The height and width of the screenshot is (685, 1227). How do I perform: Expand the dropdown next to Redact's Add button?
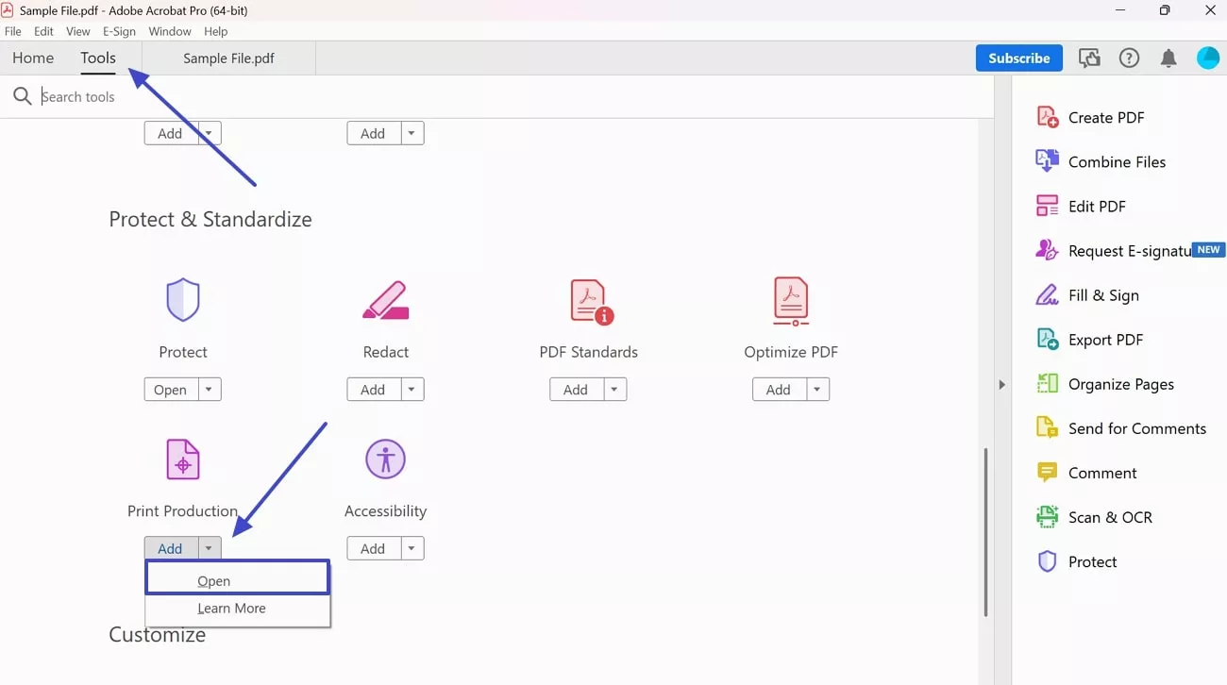coord(410,389)
